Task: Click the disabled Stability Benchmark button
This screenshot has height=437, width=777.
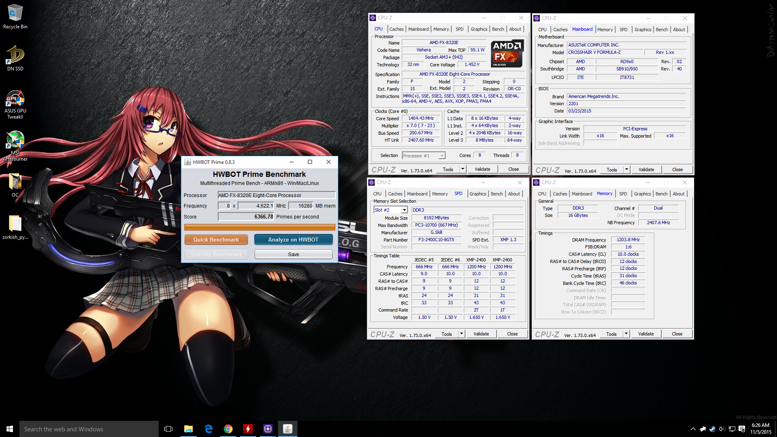Action: click(216, 254)
